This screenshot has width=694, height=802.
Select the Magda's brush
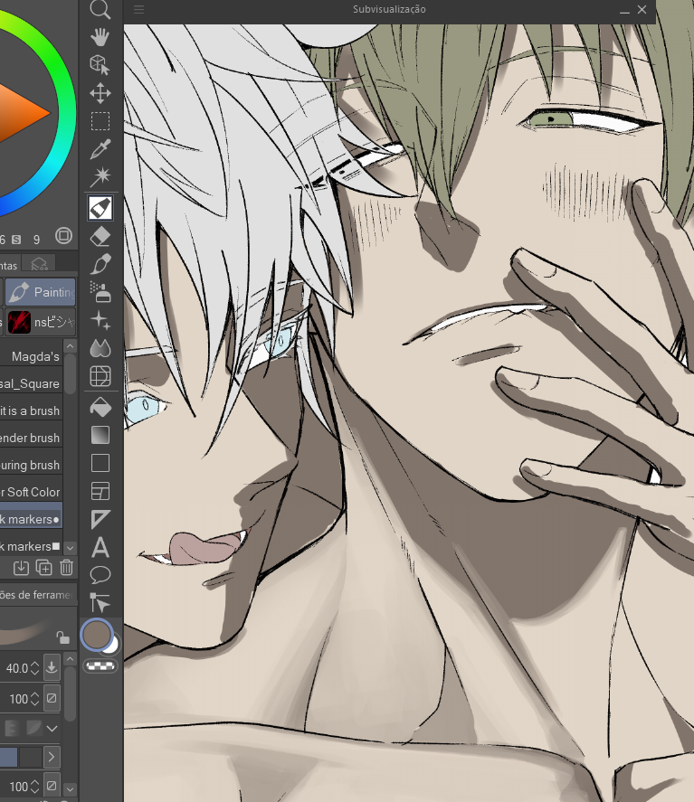(32, 356)
